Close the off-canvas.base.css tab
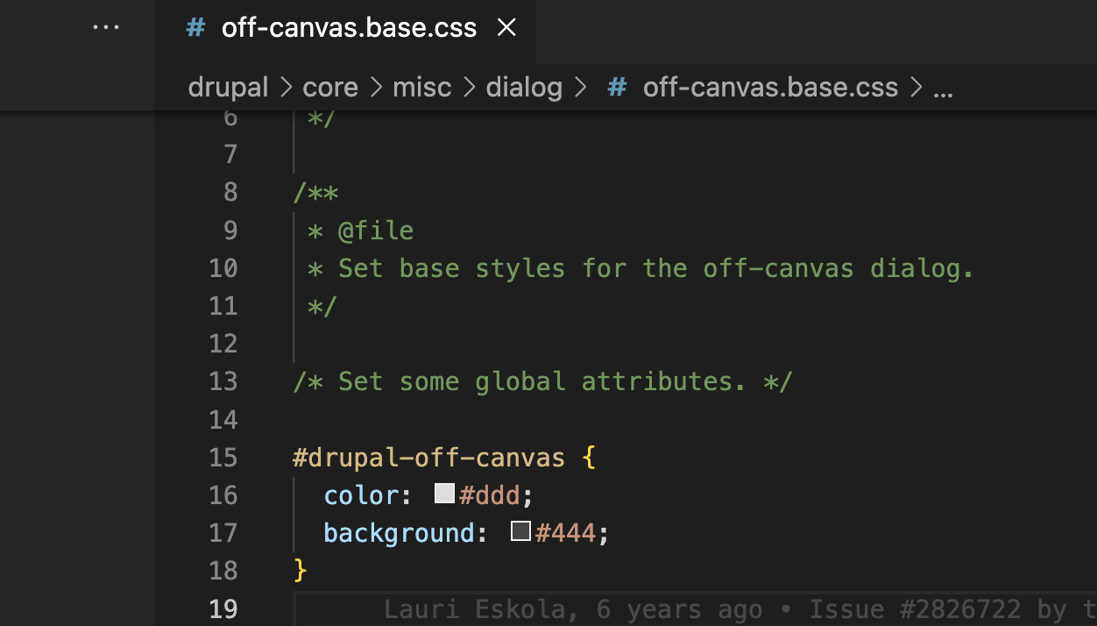Screen dimensions: 1097x626 506,27
